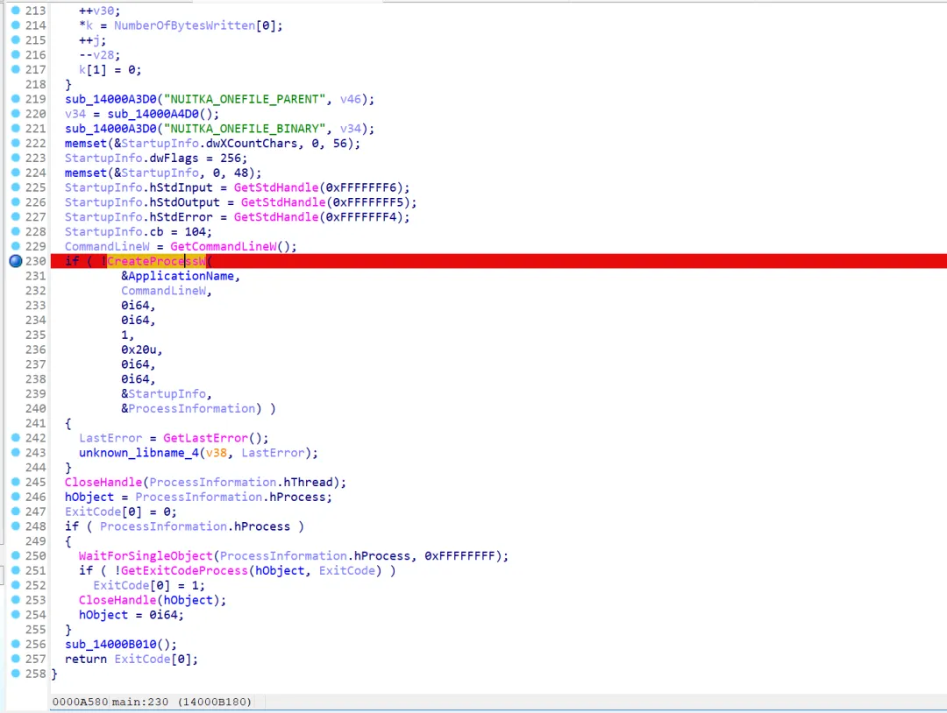Click the gutter dot at line 213
The width and height of the screenshot is (947, 713).
click(x=15, y=11)
